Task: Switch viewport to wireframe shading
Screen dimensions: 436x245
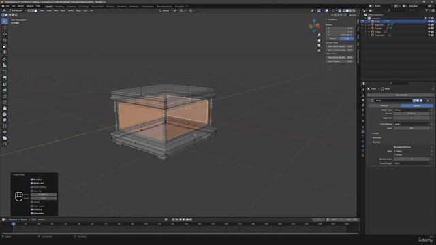Action: [x=343, y=11]
